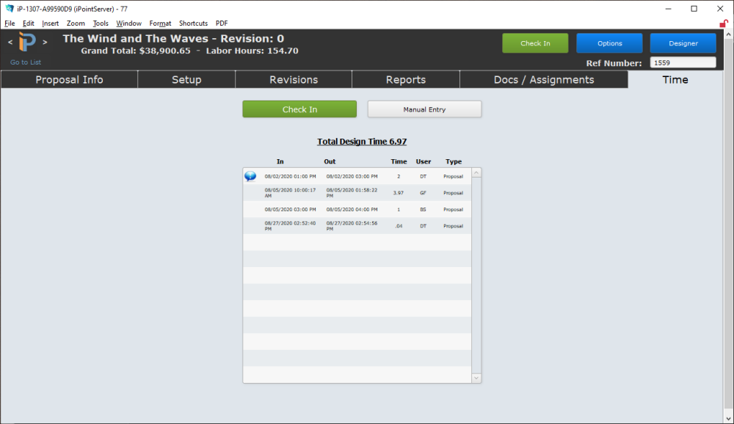Switch to the Setup tab

coord(186,79)
